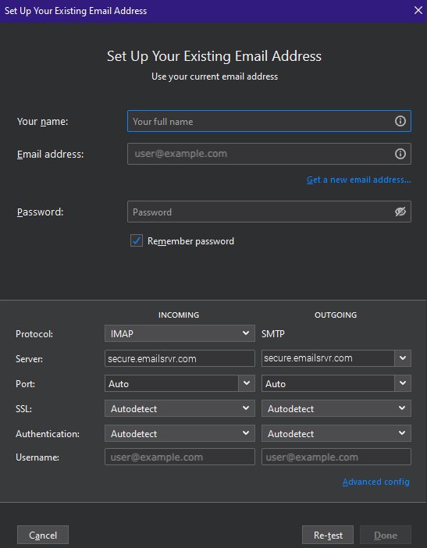Uncheck the Remember password checkbox

pyautogui.click(x=137, y=240)
